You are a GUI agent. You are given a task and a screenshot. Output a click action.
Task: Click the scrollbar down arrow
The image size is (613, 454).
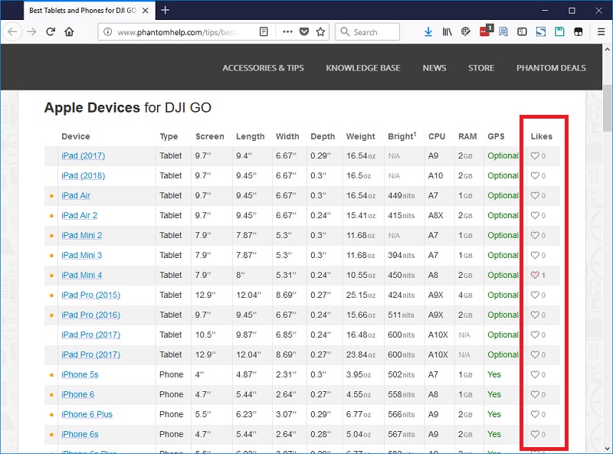607,448
